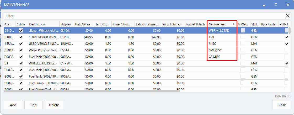Uncheck Active for Glass - Windshield row
294x115 pixels.
[21, 30]
